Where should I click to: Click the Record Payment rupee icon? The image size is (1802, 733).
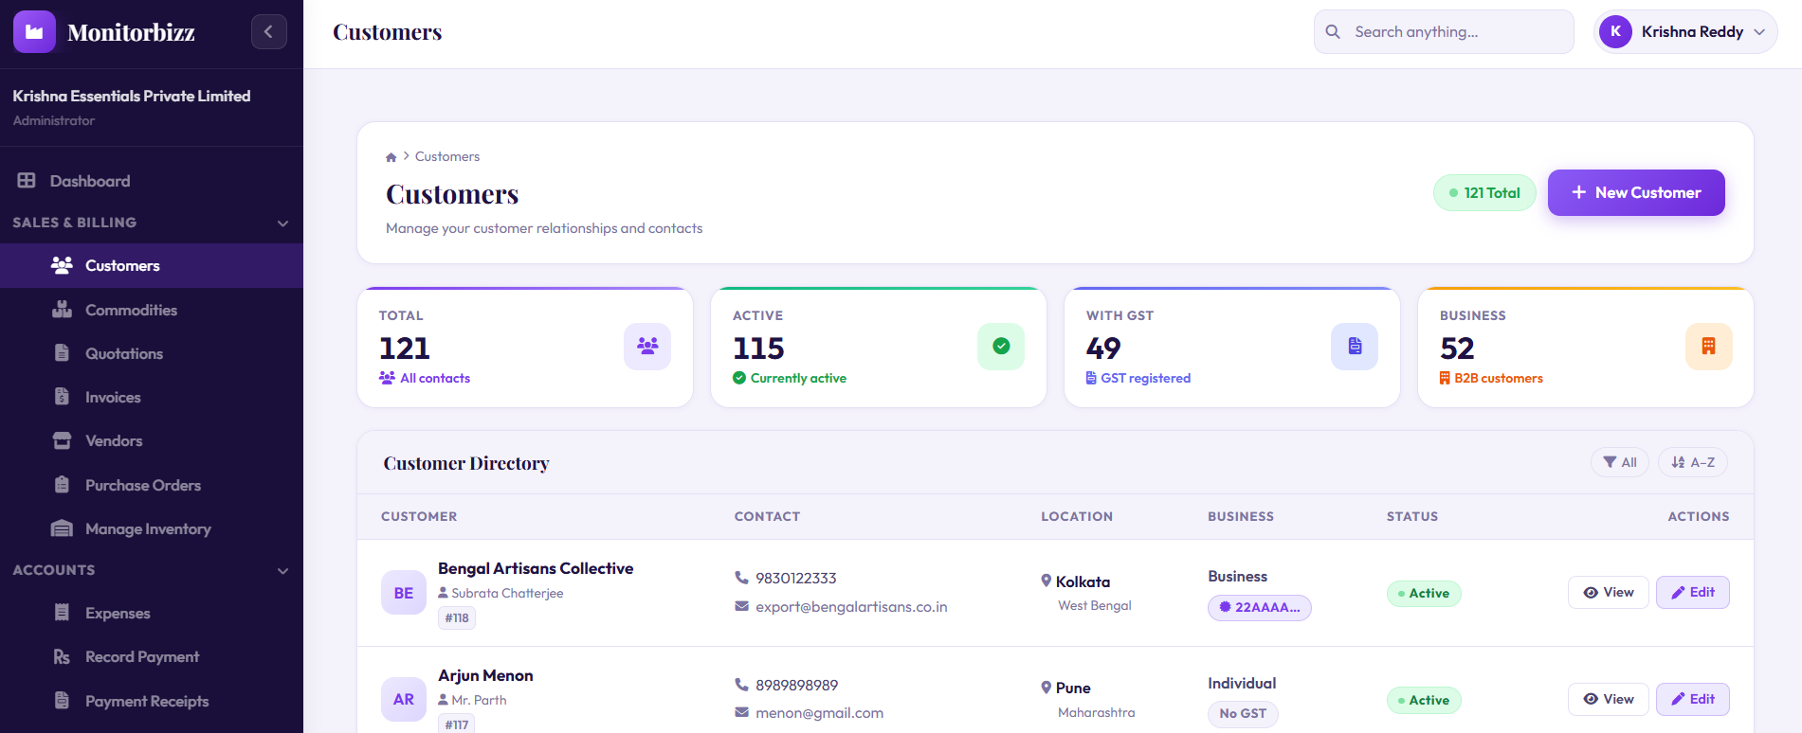pos(62,656)
